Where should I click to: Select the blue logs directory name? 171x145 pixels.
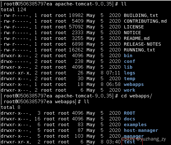pyautogui.click(x=130, y=73)
